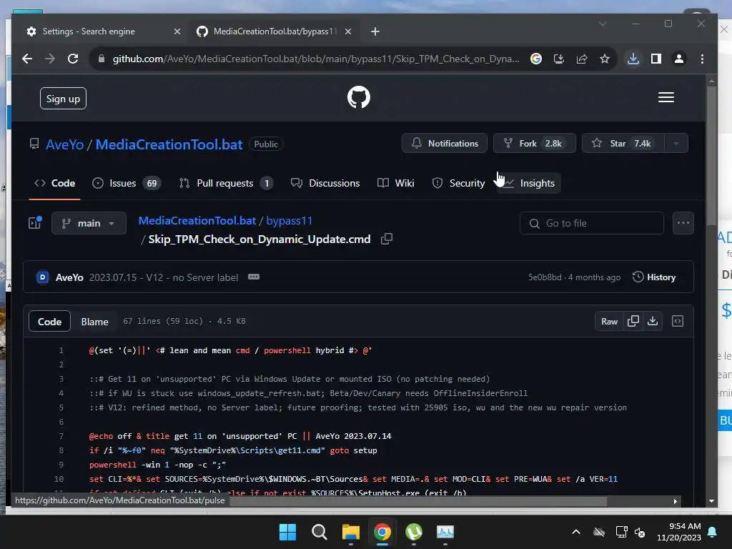This screenshot has width=732, height=549.
Task: Open the clock showing 9:54 AM
Action: click(x=679, y=532)
